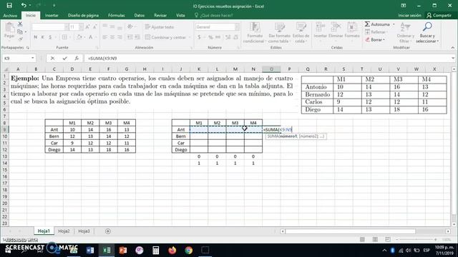Open Chrome from the taskbar

[x=189, y=251]
